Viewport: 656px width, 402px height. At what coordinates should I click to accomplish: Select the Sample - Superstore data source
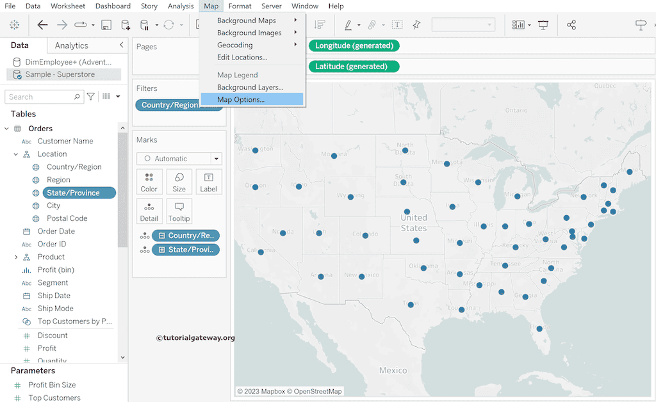tap(60, 74)
